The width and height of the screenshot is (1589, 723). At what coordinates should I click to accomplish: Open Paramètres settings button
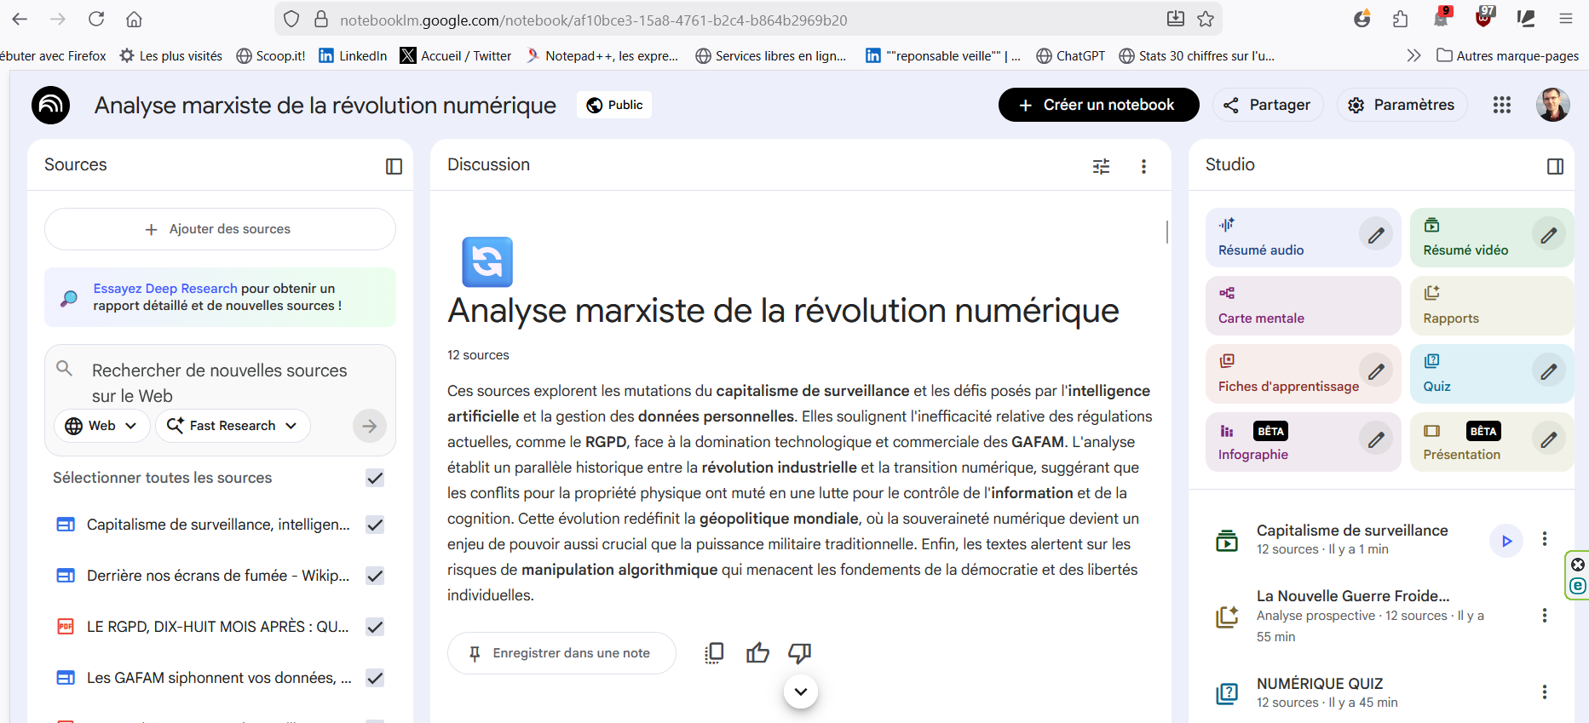[x=1402, y=105]
